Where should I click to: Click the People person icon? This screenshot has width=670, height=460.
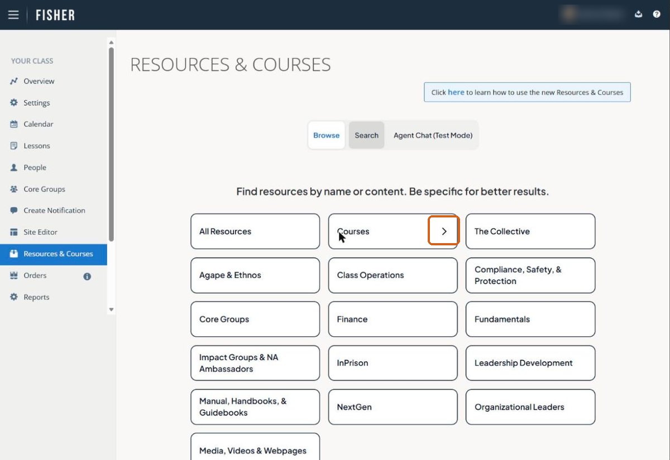tap(14, 168)
